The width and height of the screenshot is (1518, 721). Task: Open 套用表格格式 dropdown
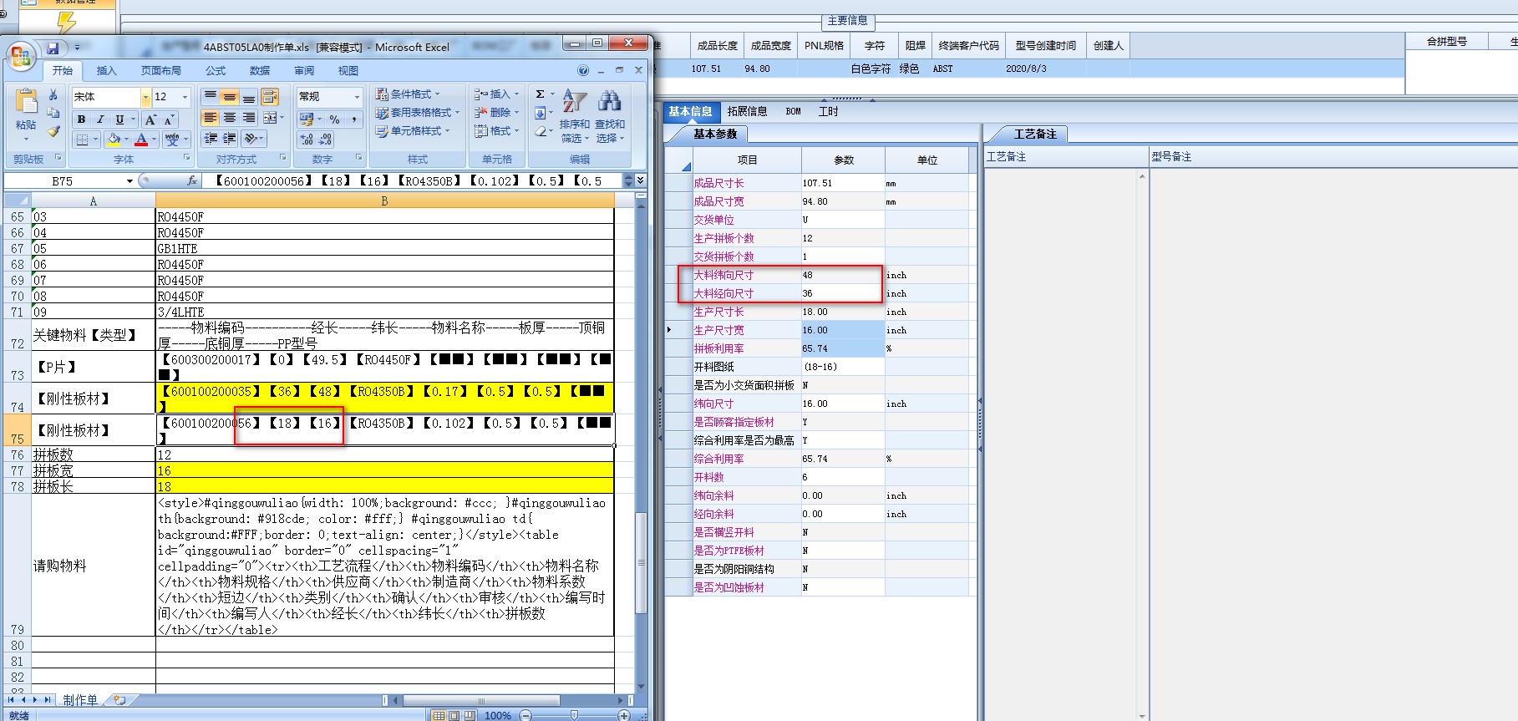pyautogui.click(x=418, y=113)
